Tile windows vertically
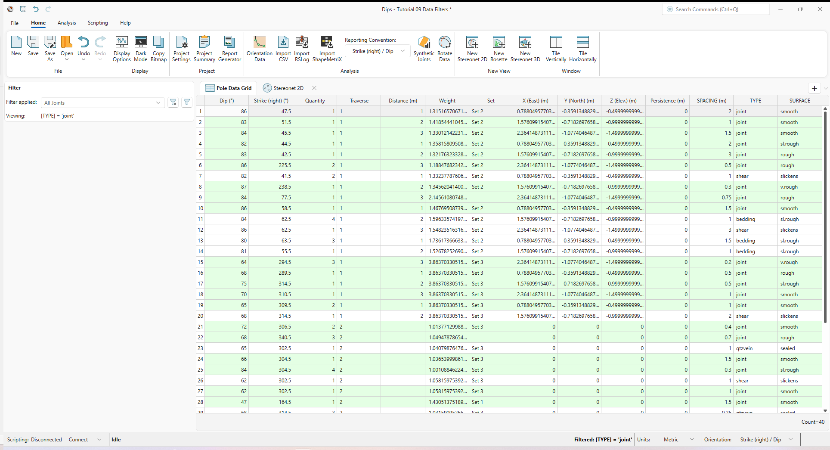 556,48
